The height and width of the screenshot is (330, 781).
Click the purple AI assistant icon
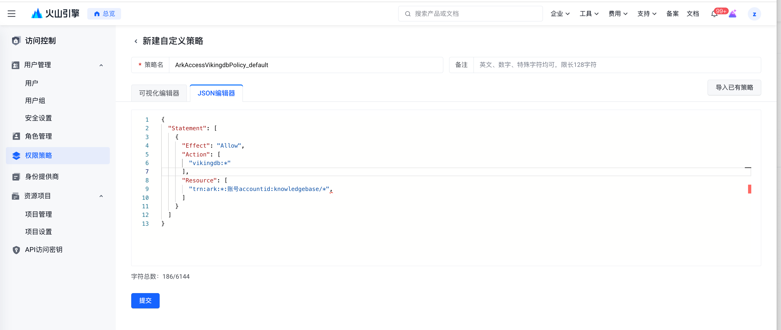tap(733, 14)
